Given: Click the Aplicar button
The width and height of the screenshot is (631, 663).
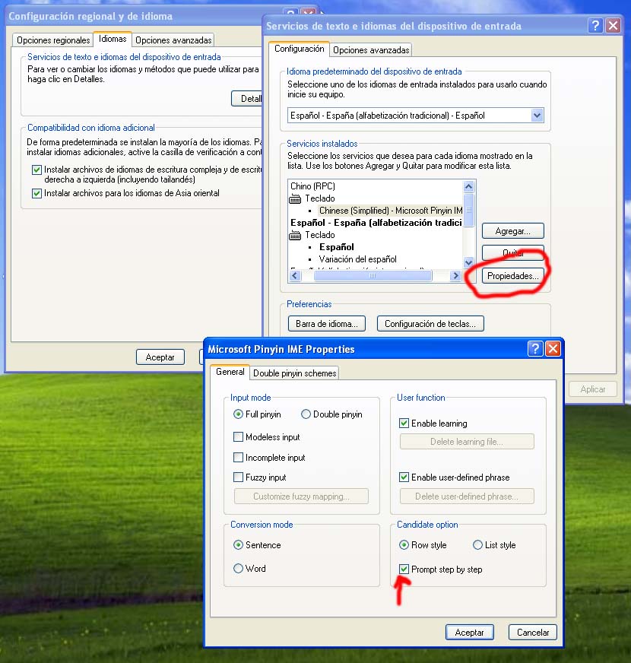Looking at the screenshot, I should tap(592, 389).
